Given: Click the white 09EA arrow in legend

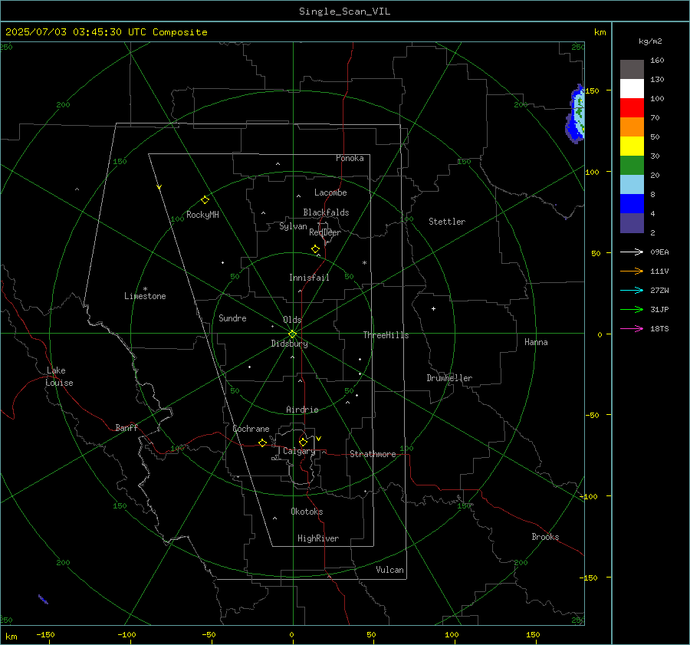Looking at the screenshot, I should 632,252.
